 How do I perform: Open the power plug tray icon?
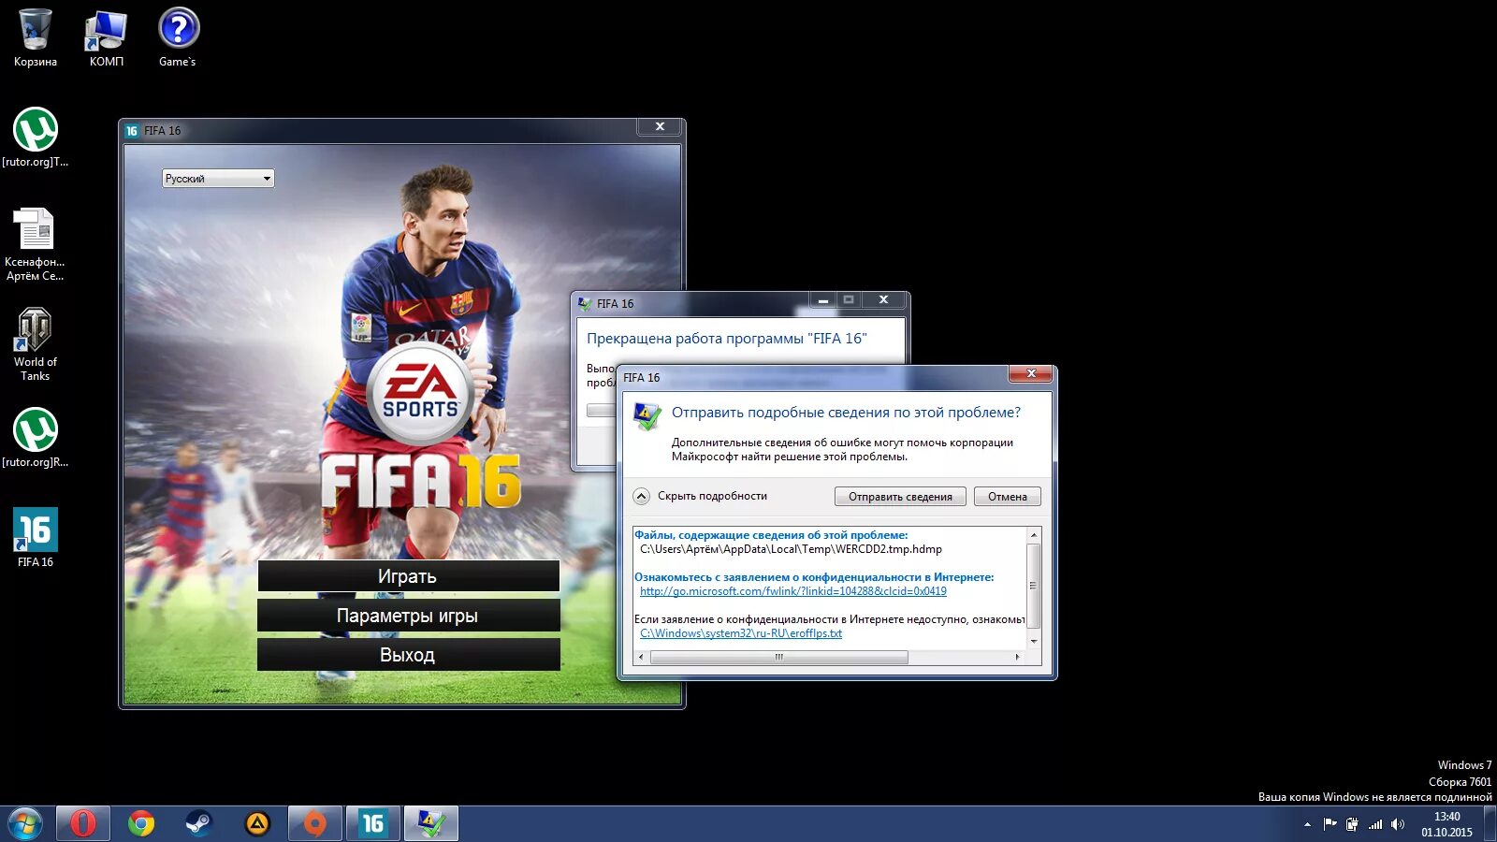(1352, 824)
